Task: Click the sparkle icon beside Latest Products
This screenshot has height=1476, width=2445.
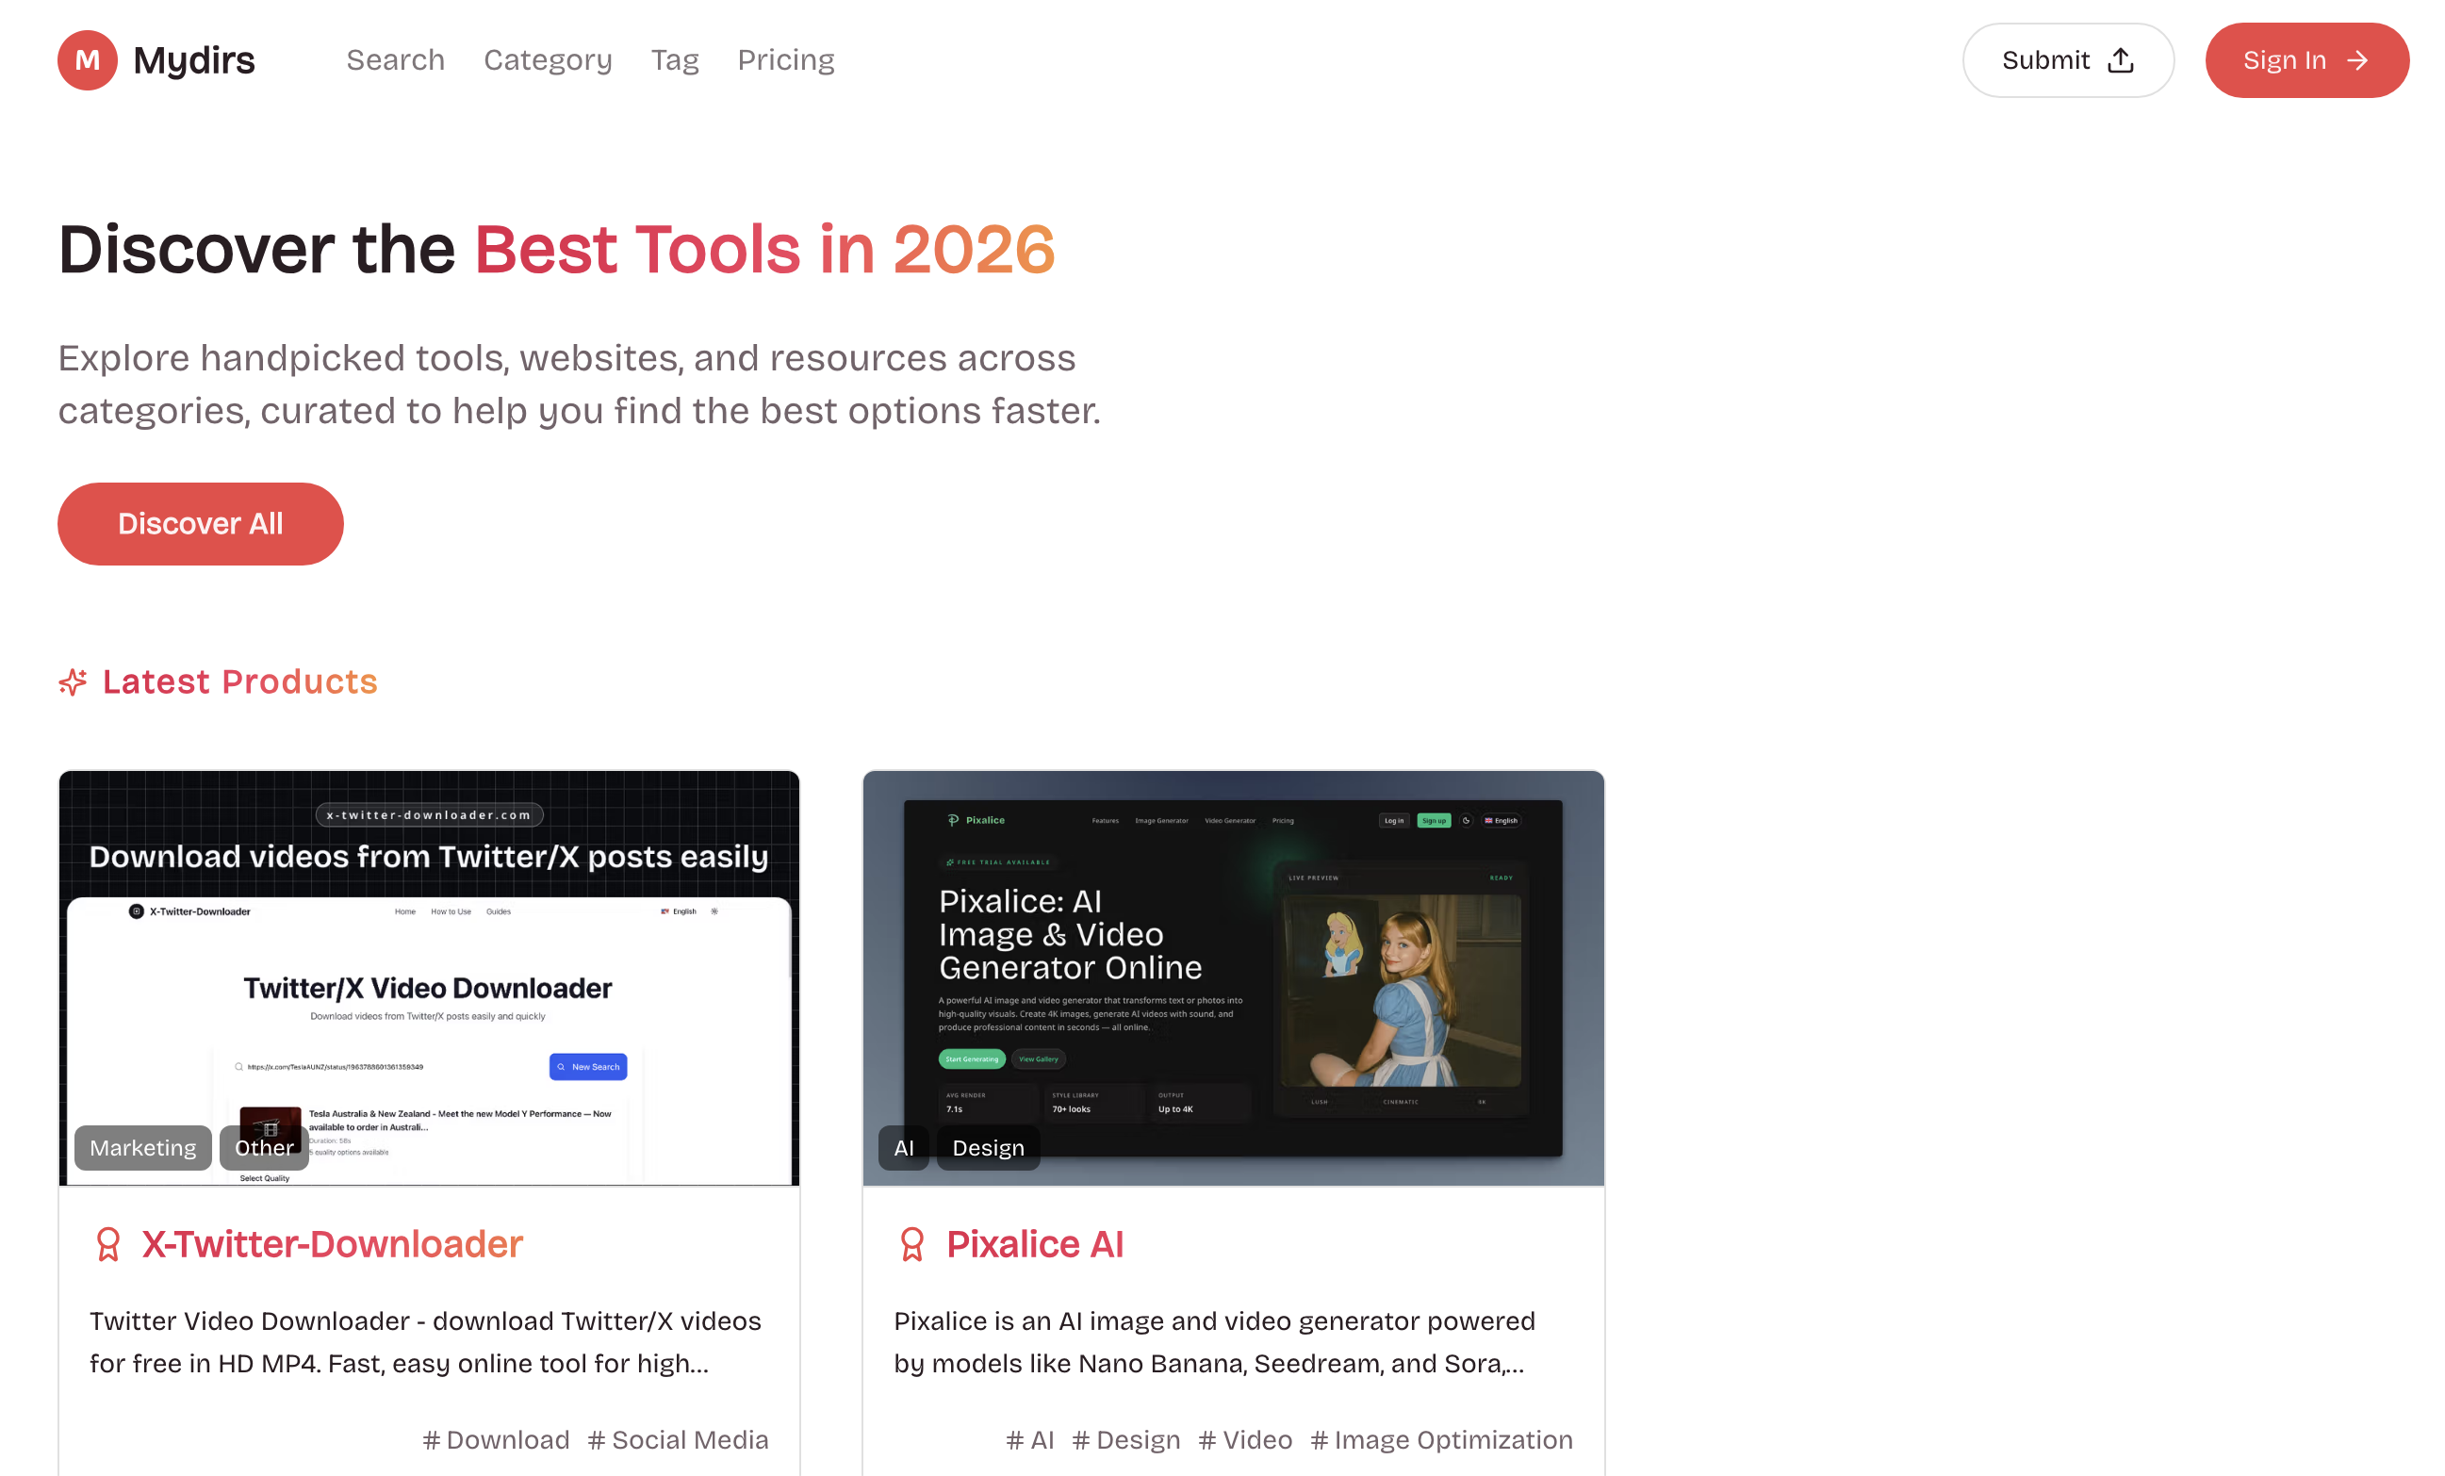Action: pos(73,682)
